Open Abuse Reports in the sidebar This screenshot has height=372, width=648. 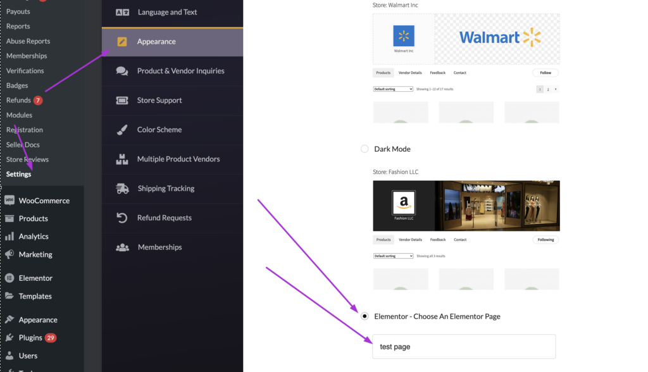tap(28, 41)
